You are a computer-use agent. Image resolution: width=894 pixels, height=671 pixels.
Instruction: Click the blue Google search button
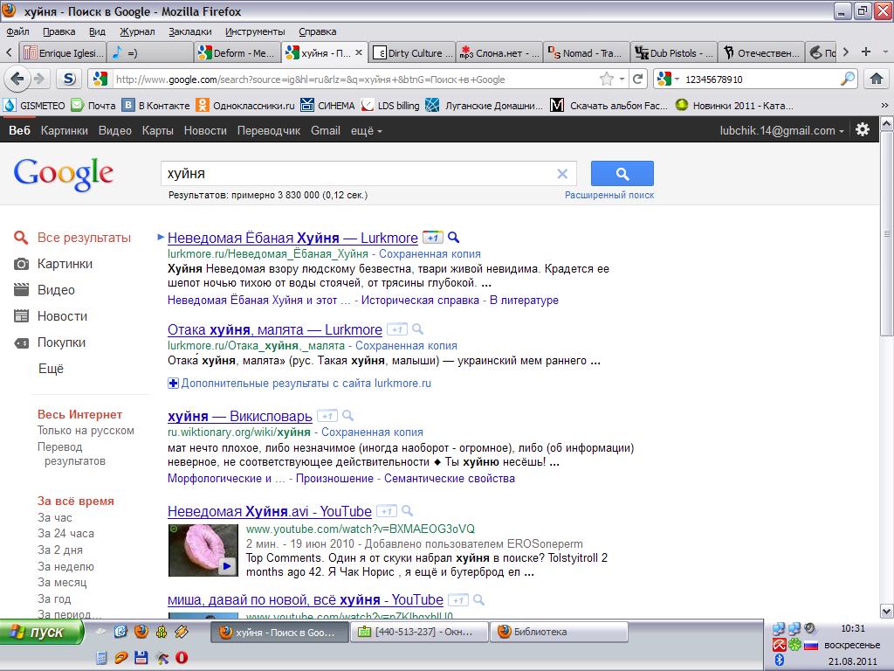622,174
